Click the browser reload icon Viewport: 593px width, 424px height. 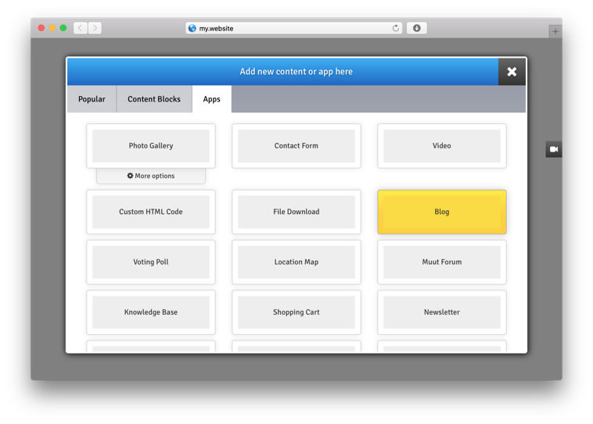[396, 28]
